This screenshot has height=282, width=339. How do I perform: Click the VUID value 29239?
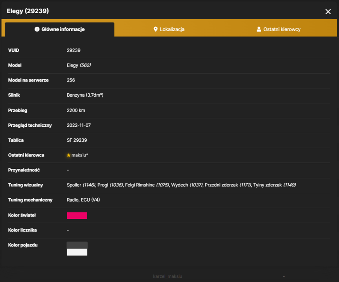point(74,50)
